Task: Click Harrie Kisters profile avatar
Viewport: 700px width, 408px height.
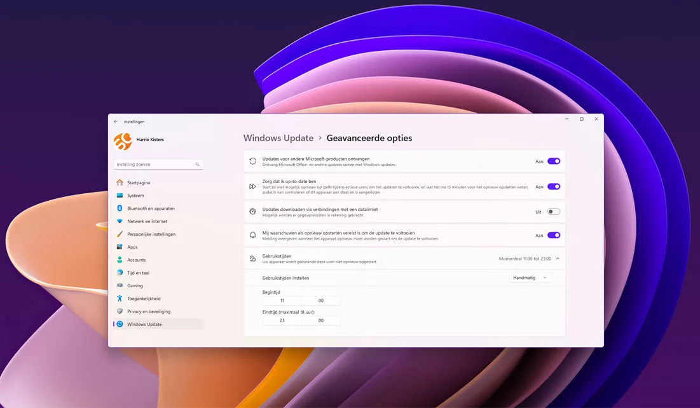Action: pyautogui.click(x=123, y=141)
